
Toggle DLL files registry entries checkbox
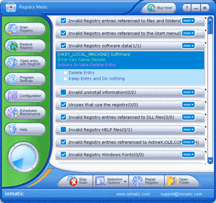[x=63, y=117]
